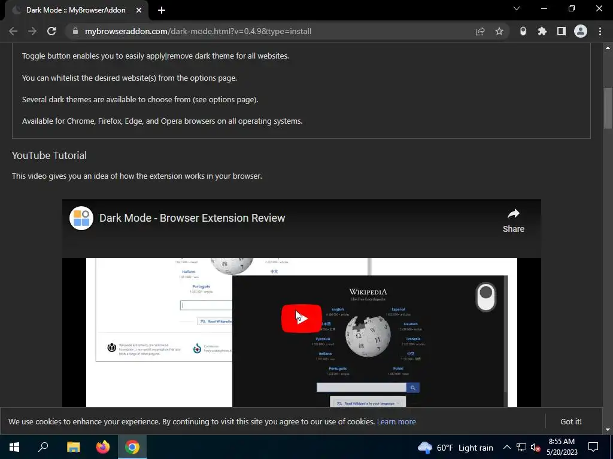Open the Chrome profile avatar
This screenshot has height=459, width=613.
click(x=581, y=31)
